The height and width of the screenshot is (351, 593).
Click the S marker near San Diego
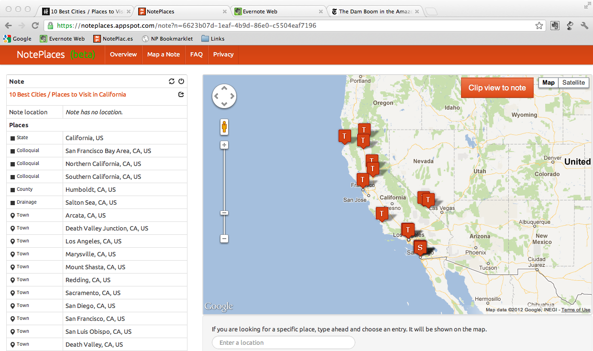click(420, 248)
